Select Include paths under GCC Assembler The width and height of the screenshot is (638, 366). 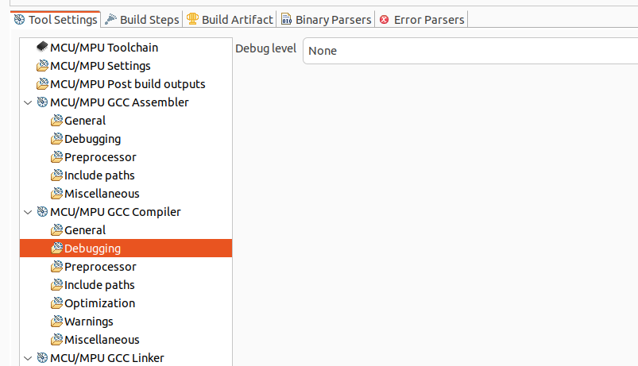tap(99, 175)
